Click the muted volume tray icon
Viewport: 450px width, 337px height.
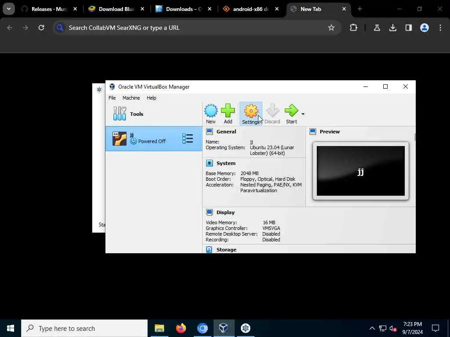[x=393, y=328]
